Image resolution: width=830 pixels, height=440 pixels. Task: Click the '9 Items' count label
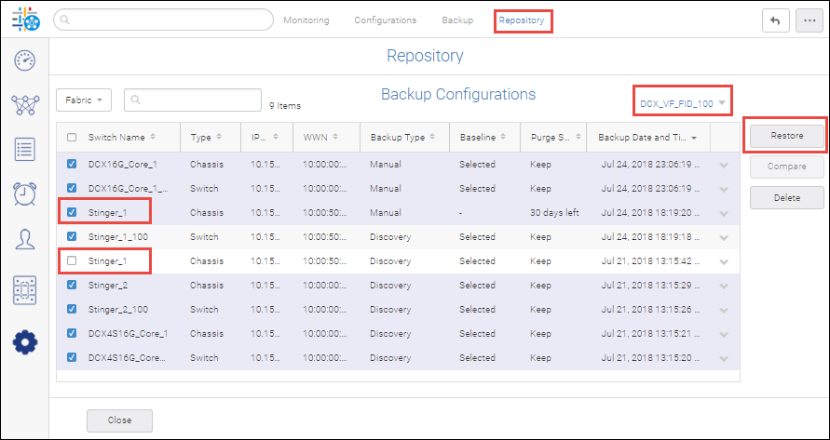[285, 106]
